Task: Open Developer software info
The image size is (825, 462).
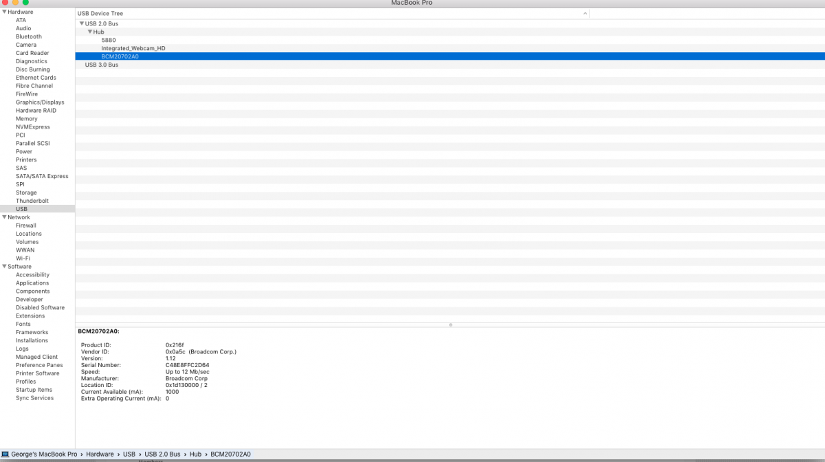Action: click(x=30, y=300)
